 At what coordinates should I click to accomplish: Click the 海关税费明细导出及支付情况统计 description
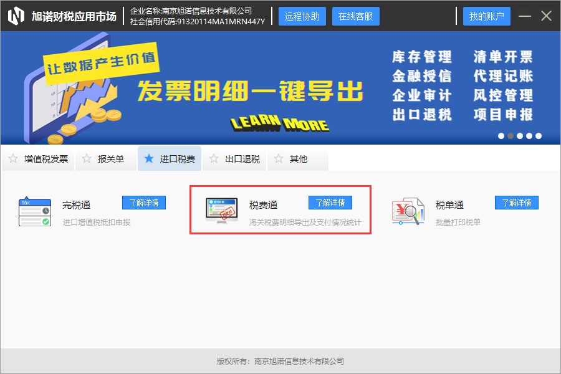tap(305, 223)
